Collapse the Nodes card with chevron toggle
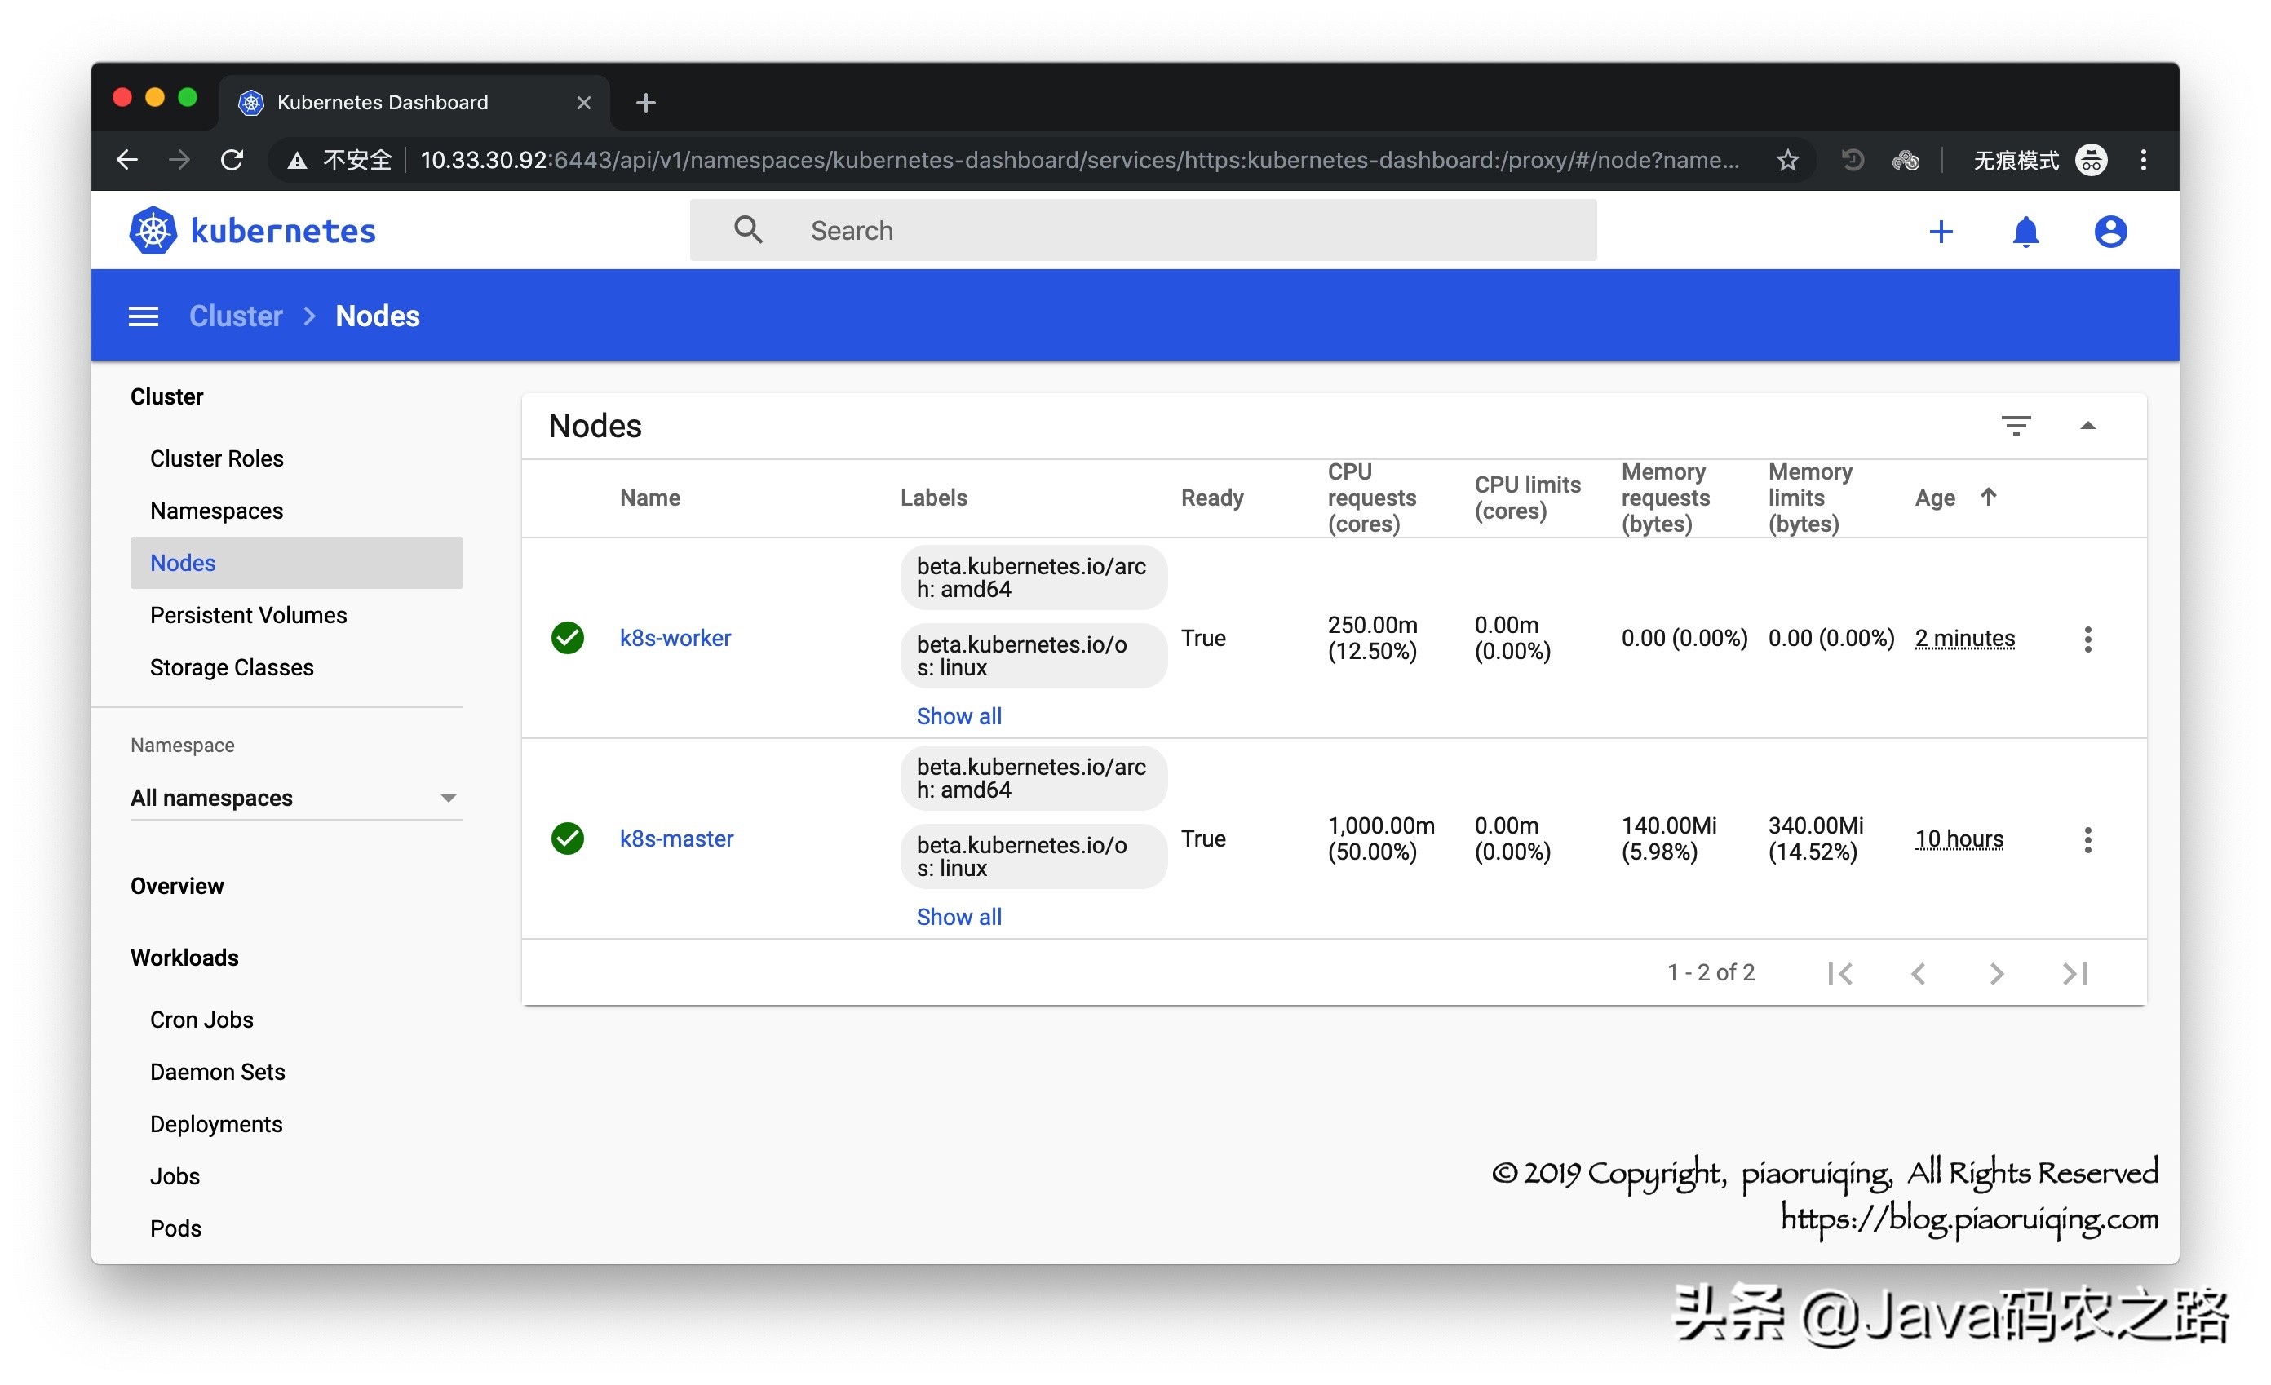Screen dimensions: 2271x1385 click(x=2088, y=425)
